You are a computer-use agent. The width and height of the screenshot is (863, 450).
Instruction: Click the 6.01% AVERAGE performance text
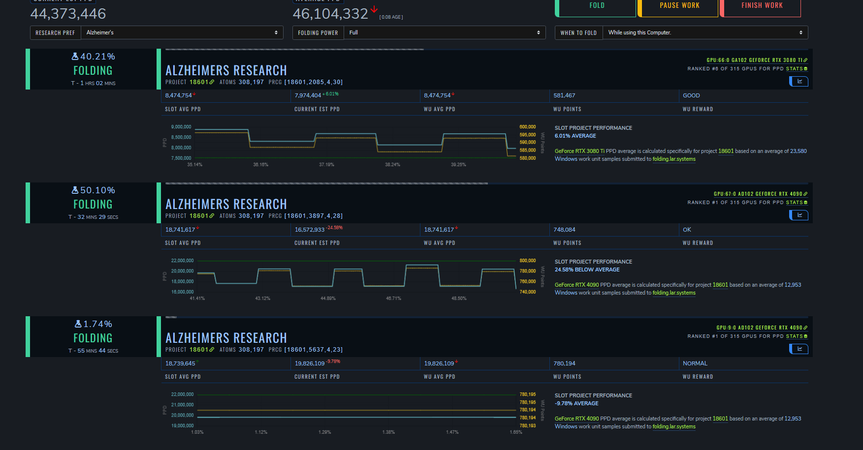point(575,136)
